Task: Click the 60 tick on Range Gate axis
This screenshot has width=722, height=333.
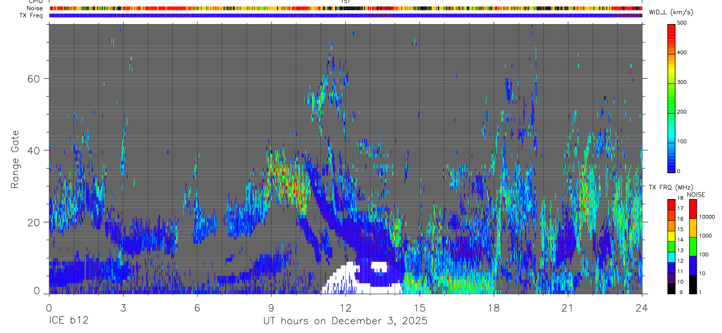Action: 34,78
